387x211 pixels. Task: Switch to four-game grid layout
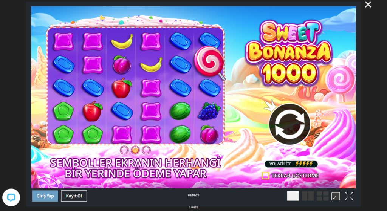(323, 196)
